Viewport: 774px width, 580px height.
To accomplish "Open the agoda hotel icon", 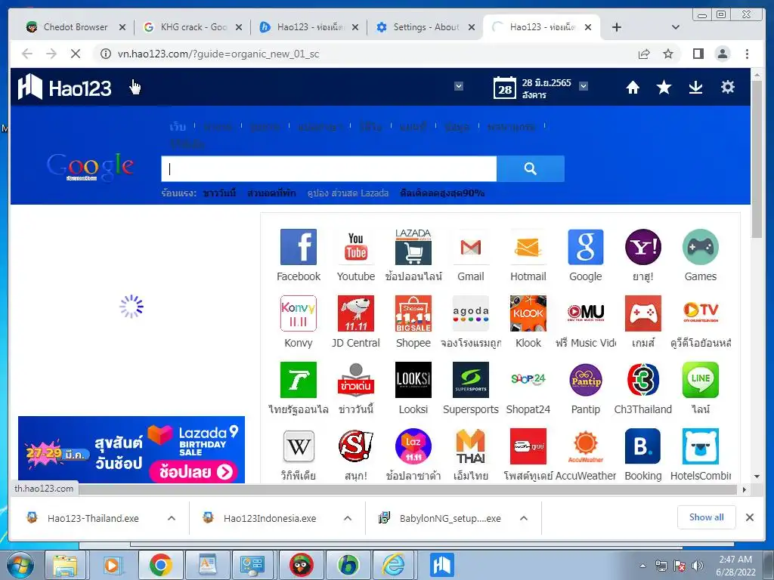I will coord(470,313).
